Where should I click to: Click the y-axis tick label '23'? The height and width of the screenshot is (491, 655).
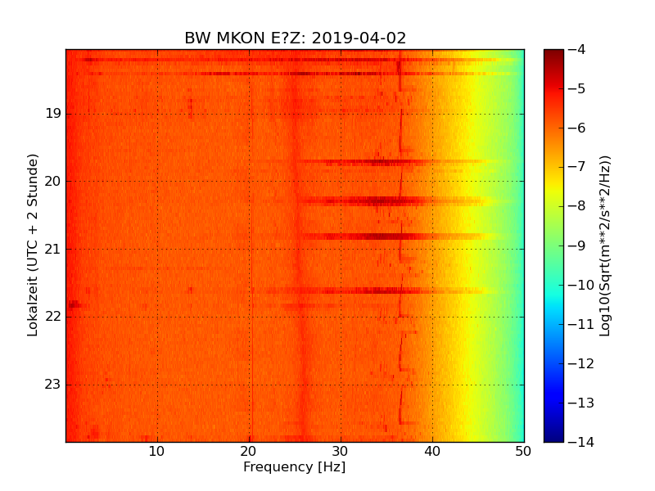[x=53, y=384]
